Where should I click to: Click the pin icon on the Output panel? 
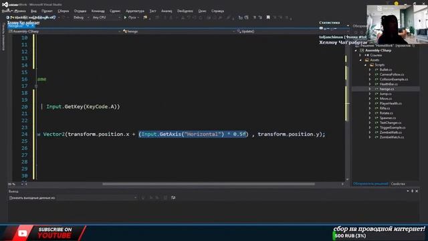[412, 191]
